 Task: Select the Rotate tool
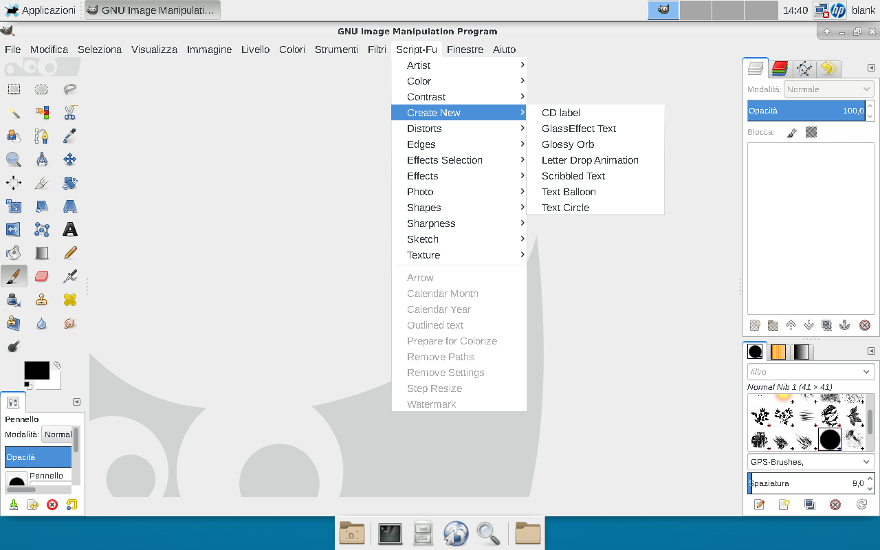[x=69, y=183]
